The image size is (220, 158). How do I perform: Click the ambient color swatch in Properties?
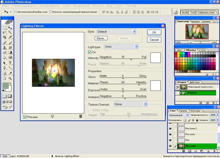click(156, 85)
